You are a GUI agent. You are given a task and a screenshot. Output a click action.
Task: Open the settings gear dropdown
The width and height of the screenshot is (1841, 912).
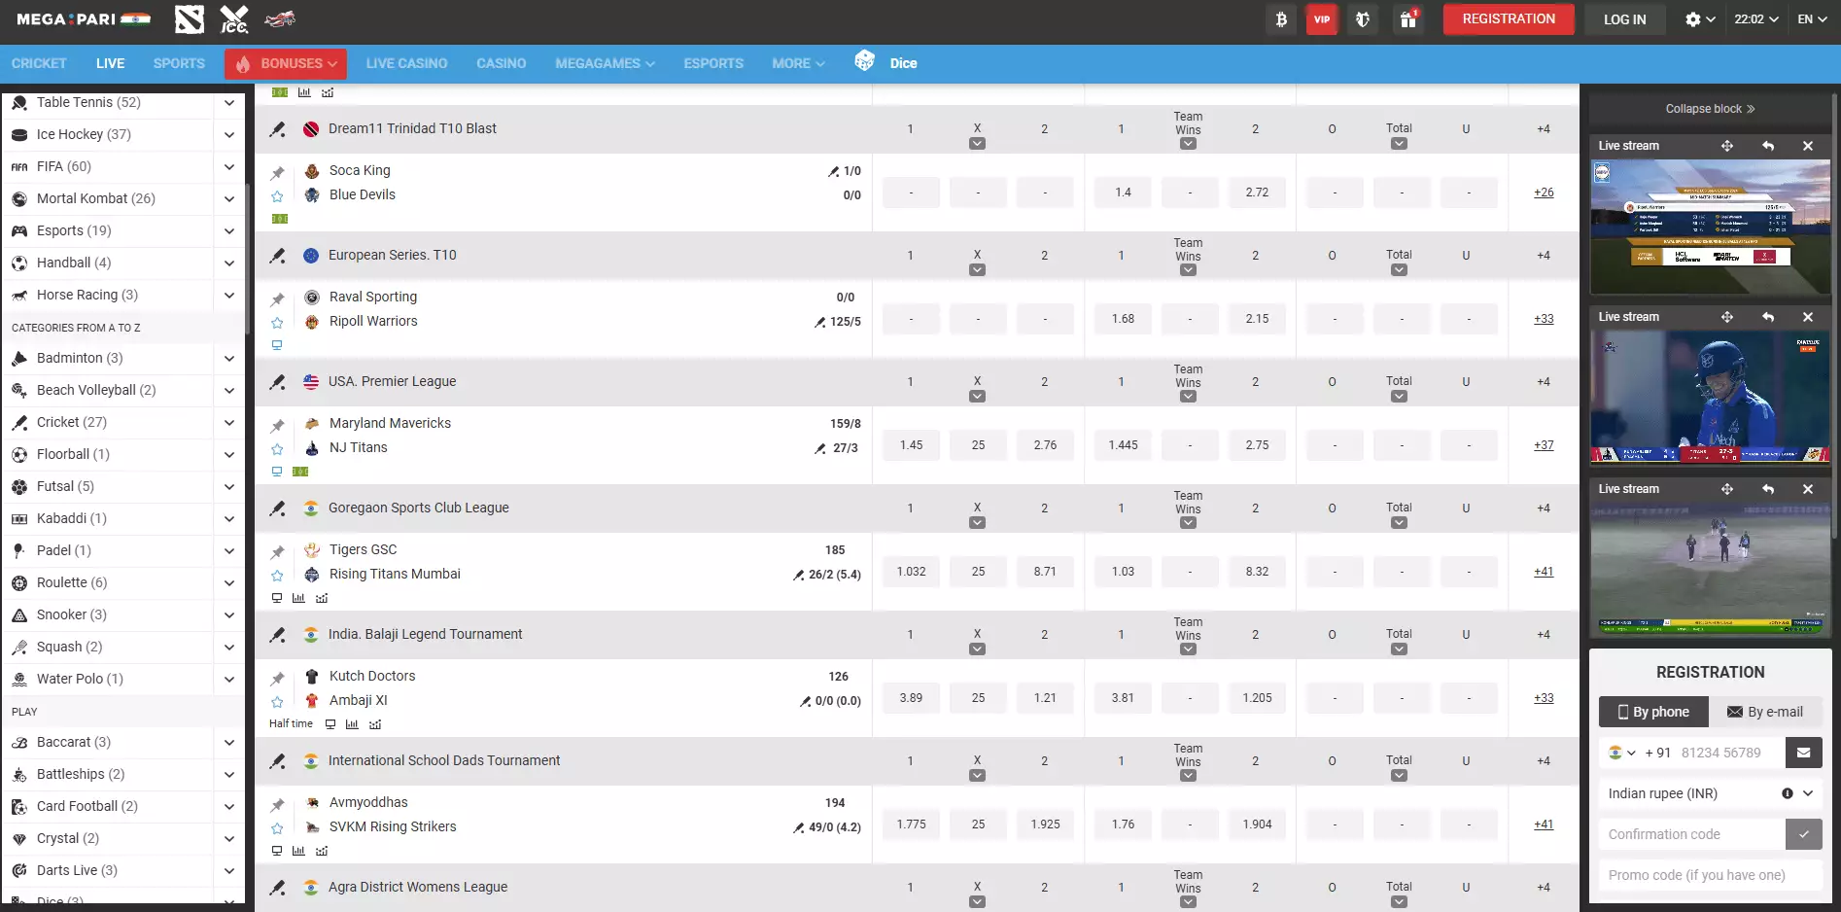[x=1700, y=19]
